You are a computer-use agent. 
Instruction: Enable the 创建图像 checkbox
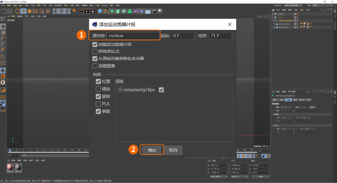point(95,66)
